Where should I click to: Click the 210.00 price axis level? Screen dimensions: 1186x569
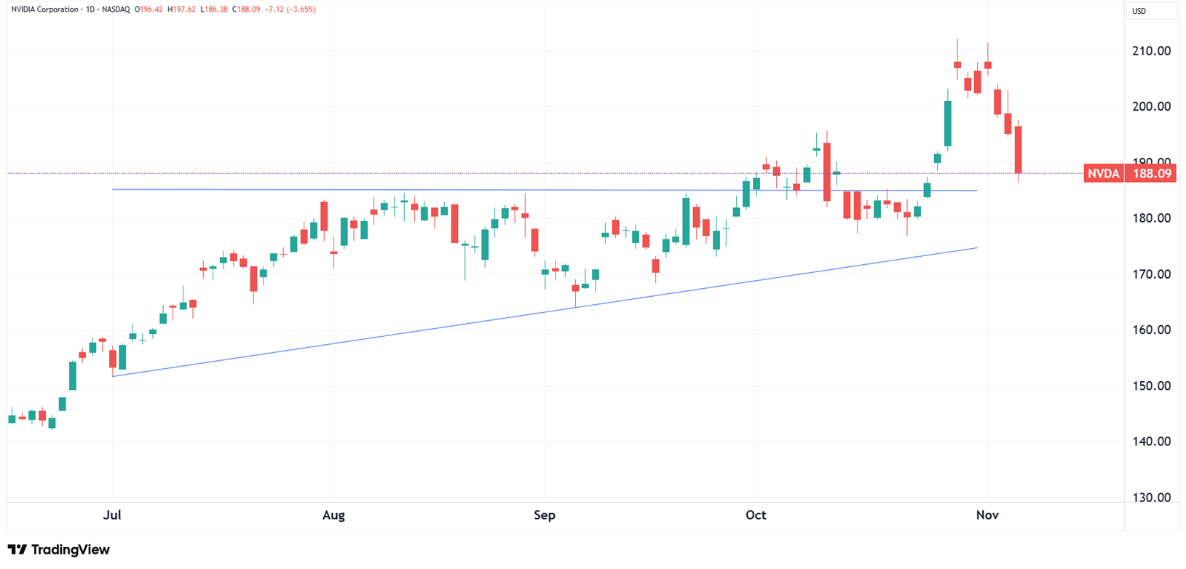click(1153, 51)
